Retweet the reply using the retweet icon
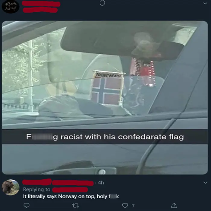211x211 pixels. click(76, 206)
